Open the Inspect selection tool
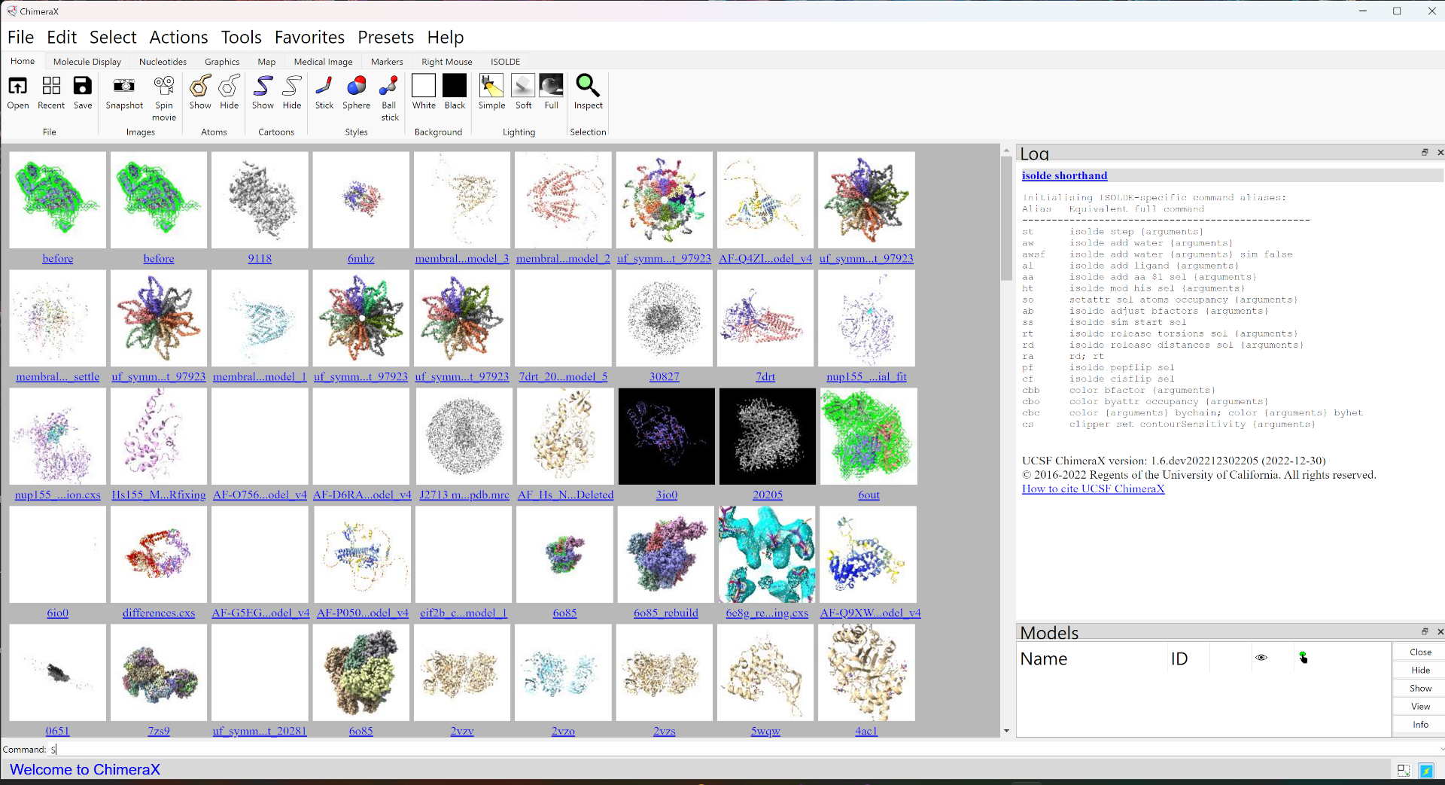The height and width of the screenshot is (785, 1445). [588, 87]
